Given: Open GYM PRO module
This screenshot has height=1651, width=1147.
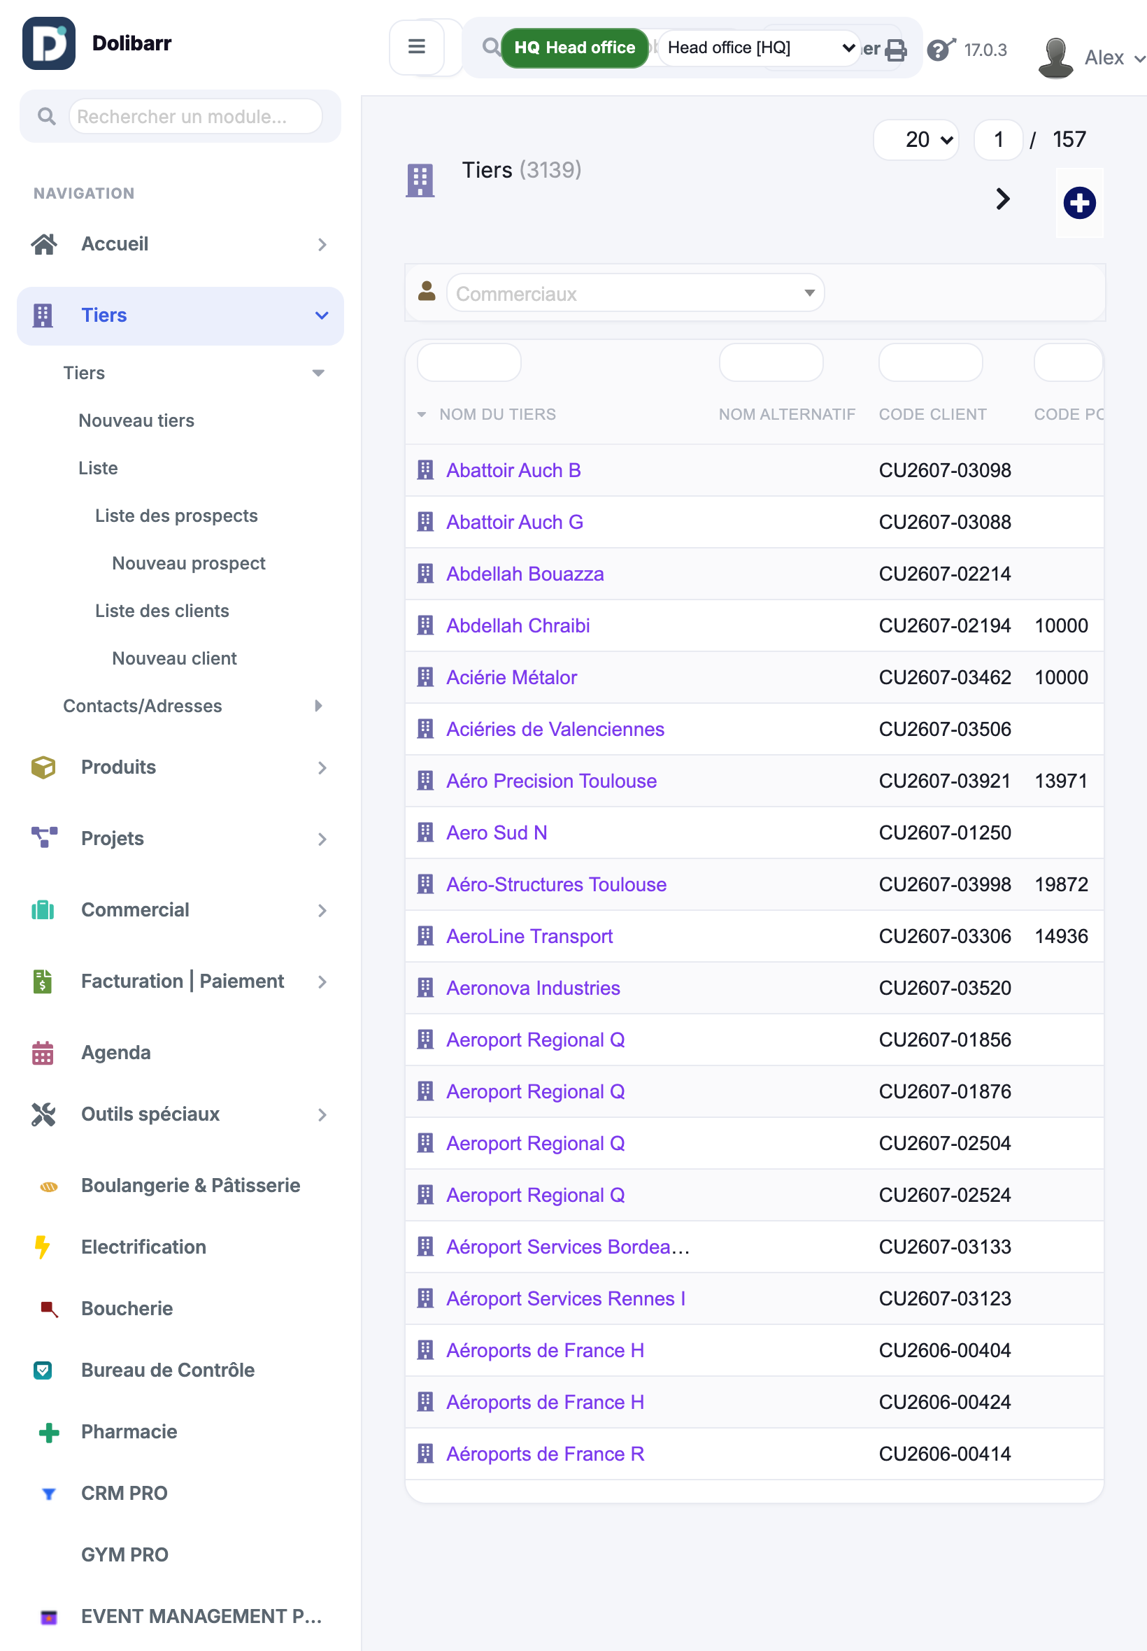Looking at the screenshot, I should tap(124, 1554).
